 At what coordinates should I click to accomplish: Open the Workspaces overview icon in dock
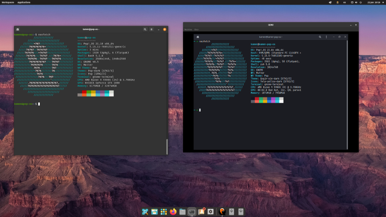point(154,212)
